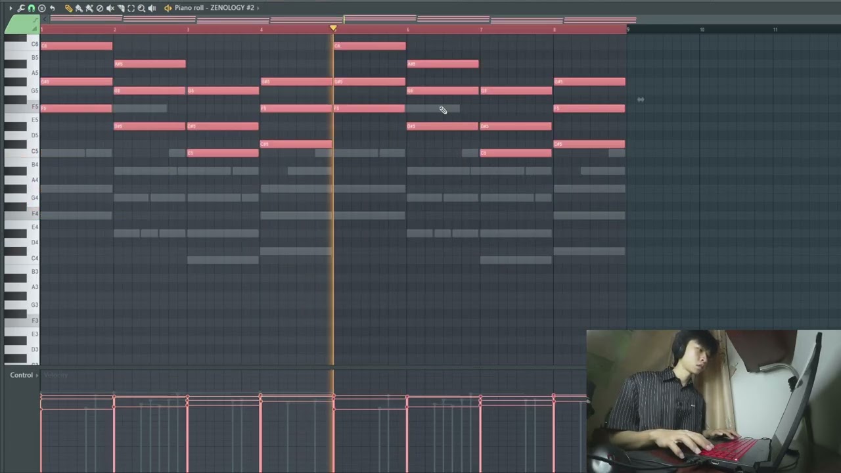This screenshot has height=473, width=841.
Task: Select the C#5 note in bar 4
Action: pos(296,144)
